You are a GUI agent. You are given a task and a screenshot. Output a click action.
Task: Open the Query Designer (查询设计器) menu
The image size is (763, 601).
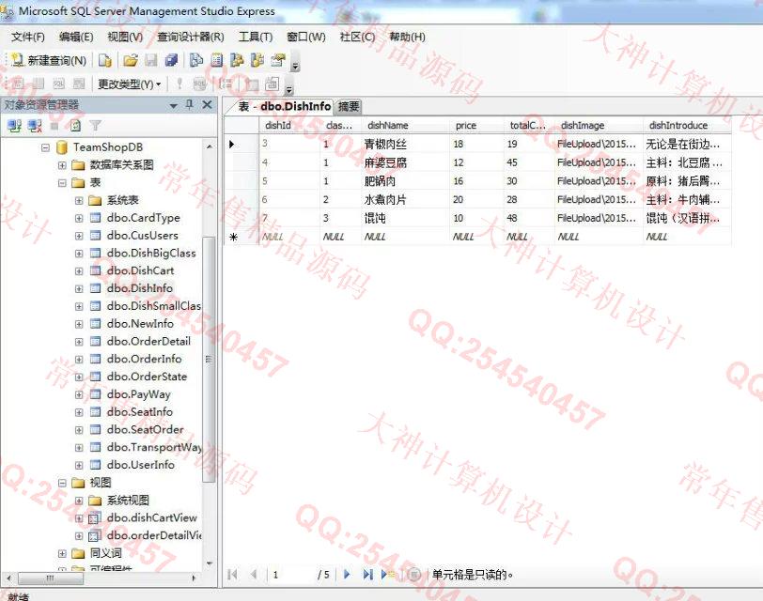[191, 37]
